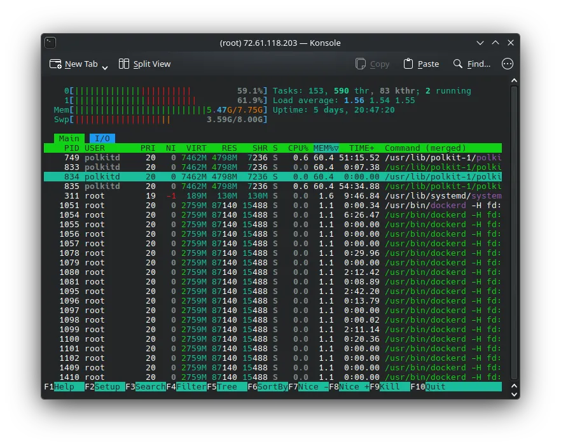
Task: Open the circled-dots overflow menu icon
Action: [507, 64]
